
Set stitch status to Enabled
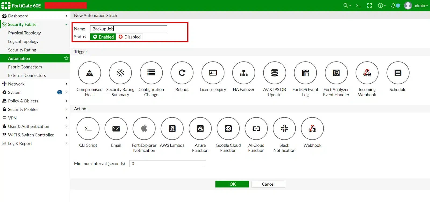click(103, 37)
